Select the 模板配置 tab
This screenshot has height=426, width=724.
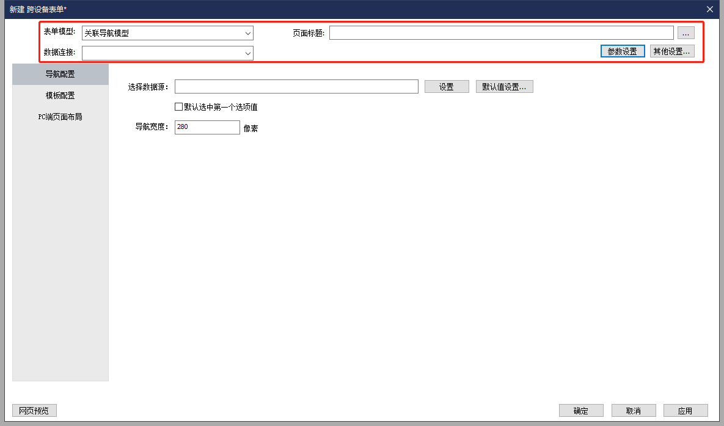coord(60,95)
